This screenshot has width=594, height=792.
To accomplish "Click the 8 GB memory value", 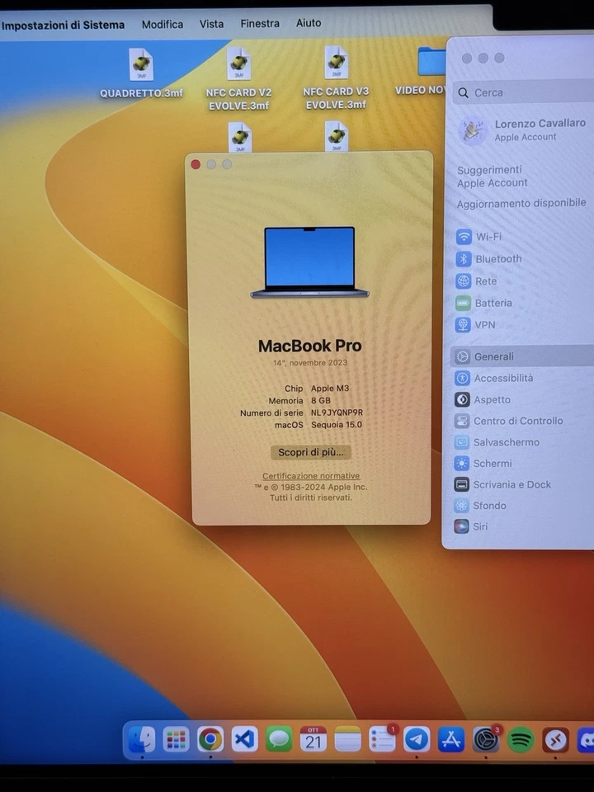I will coord(321,401).
